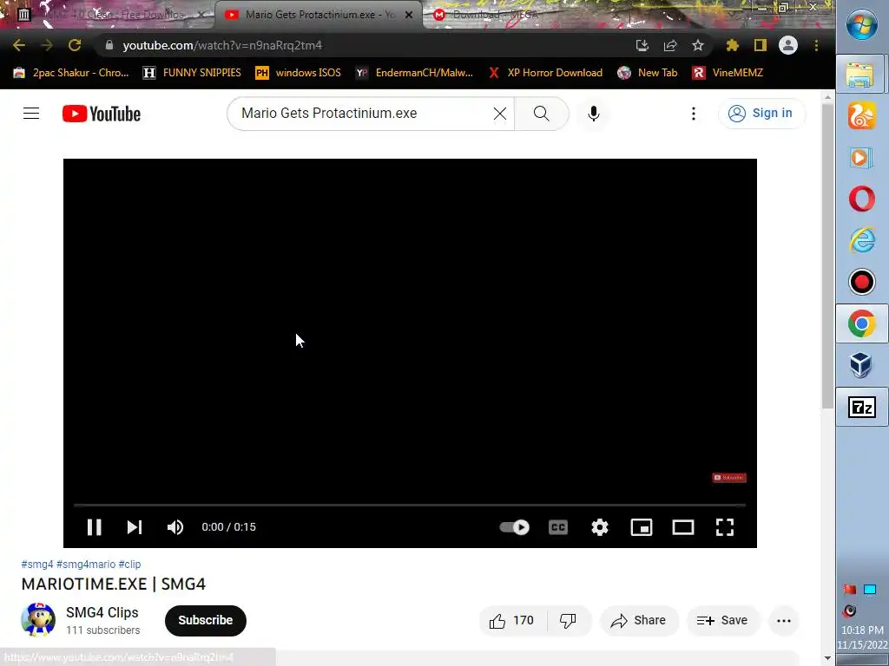Open FUNNY SNIPPIES bookmark
The width and height of the screenshot is (889, 666).
click(x=192, y=73)
